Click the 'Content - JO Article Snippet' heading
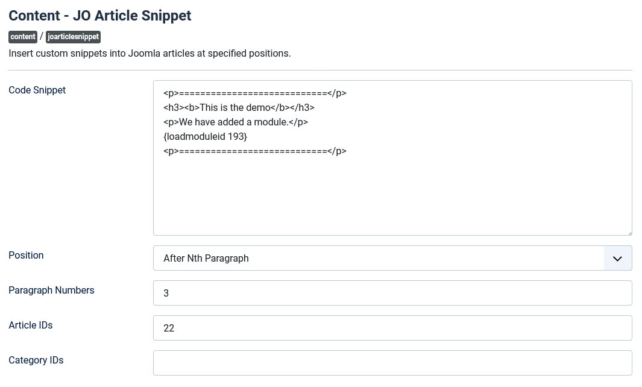The width and height of the screenshot is (642, 387). [100, 16]
